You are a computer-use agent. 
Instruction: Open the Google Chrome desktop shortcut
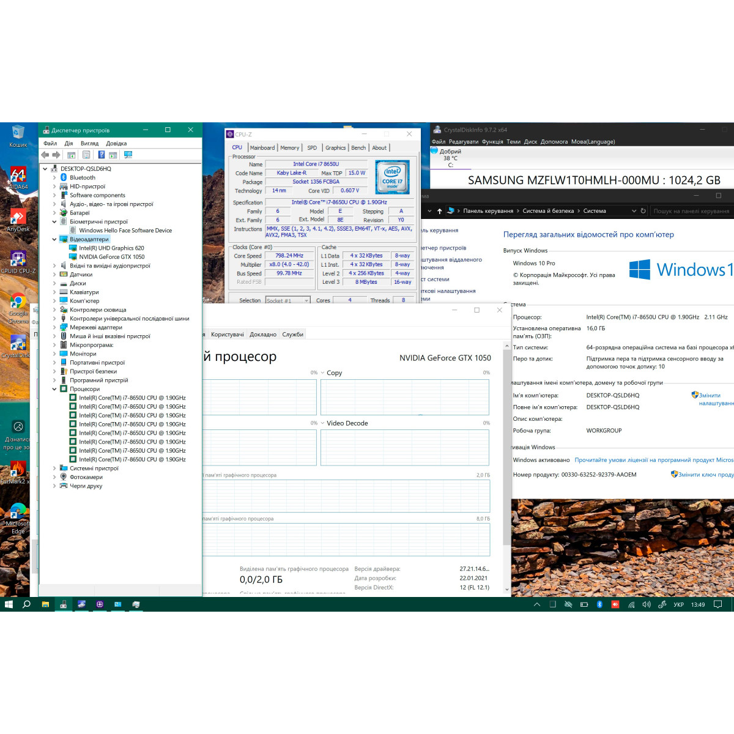(18, 308)
